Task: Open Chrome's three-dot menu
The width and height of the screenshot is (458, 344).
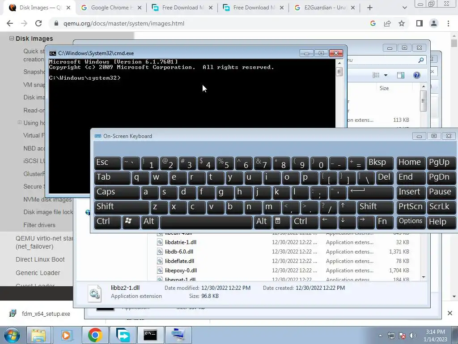Action: (x=448, y=23)
